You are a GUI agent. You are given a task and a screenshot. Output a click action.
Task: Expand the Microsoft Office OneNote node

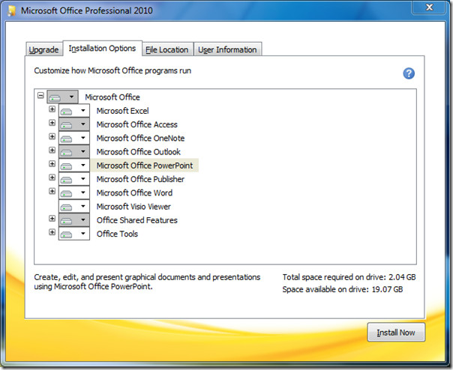click(52, 136)
